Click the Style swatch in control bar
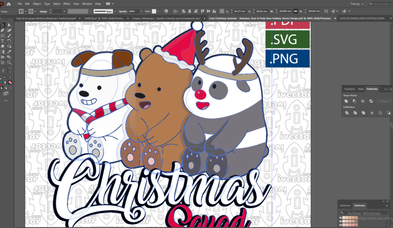The height and width of the screenshot is (228, 393). pos(154,11)
